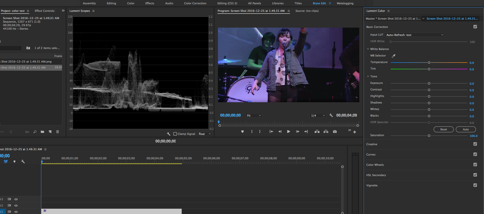
Task: Collapse the White Balance section
Action: (368, 49)
